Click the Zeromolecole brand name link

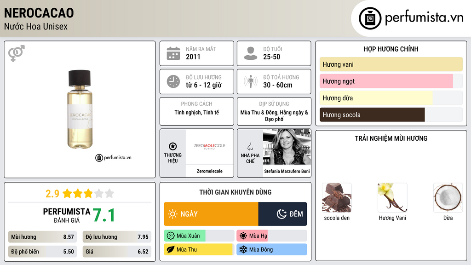coord(210,171)
